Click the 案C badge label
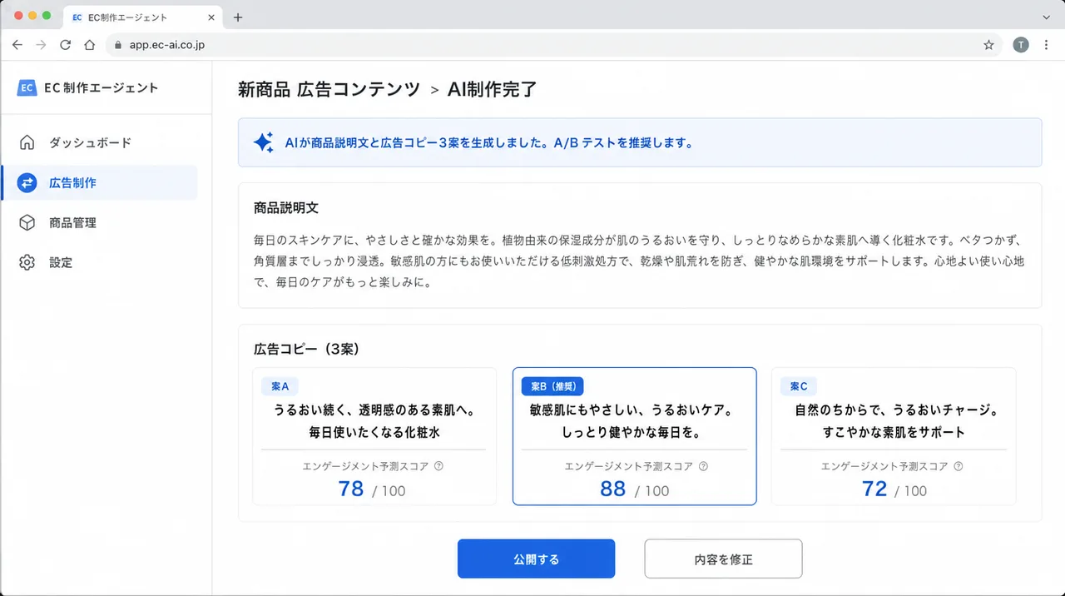Image resolution: width=1065 pixels, height=596 pixels. (x=799, y=386)
